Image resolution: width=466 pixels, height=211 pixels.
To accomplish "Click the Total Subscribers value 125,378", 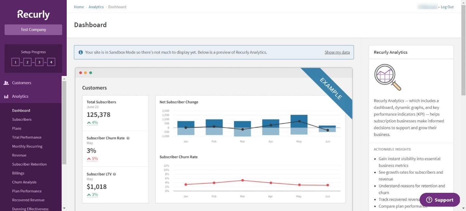I will click(99, 115).
